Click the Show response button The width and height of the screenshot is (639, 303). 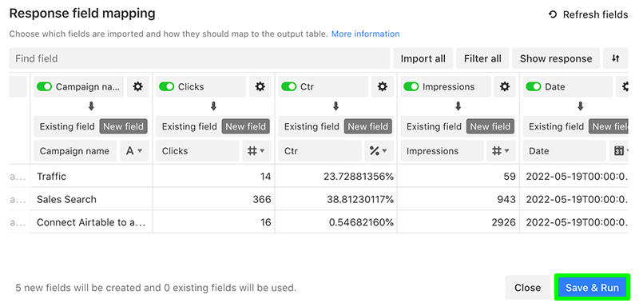pyautogui.click(x=556, y=58)
